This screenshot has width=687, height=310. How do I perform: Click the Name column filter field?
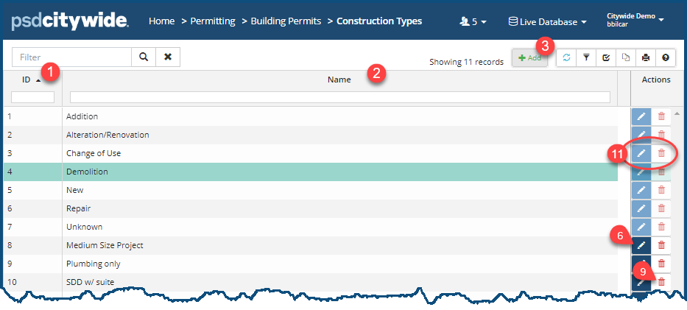339,97
